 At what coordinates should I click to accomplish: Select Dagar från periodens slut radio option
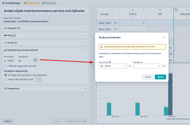point(6,79)
